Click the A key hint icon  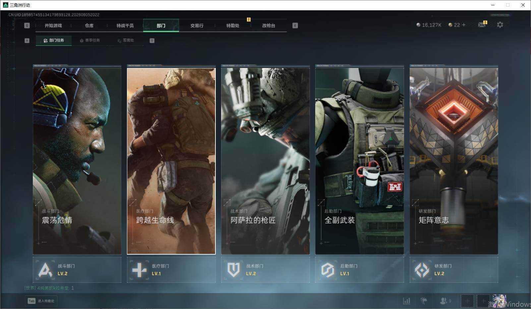click(27, 40)
